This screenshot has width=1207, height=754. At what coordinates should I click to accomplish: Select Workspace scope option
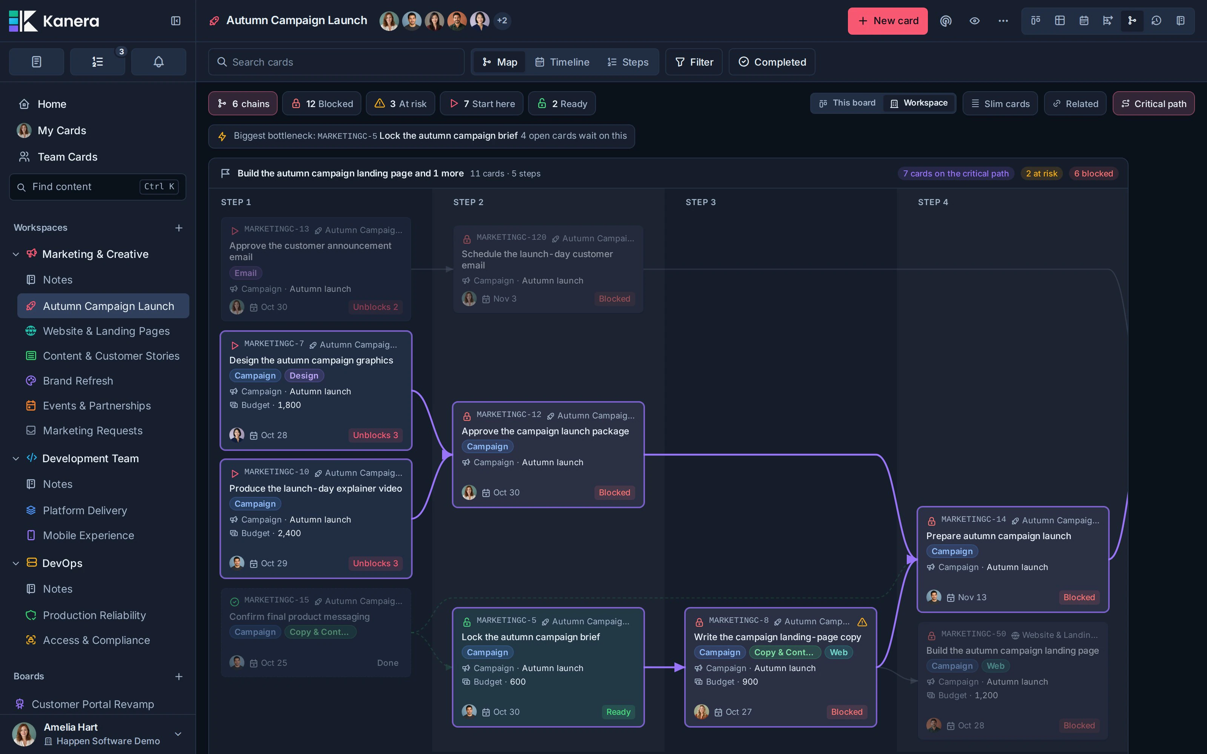click(919, 103)
